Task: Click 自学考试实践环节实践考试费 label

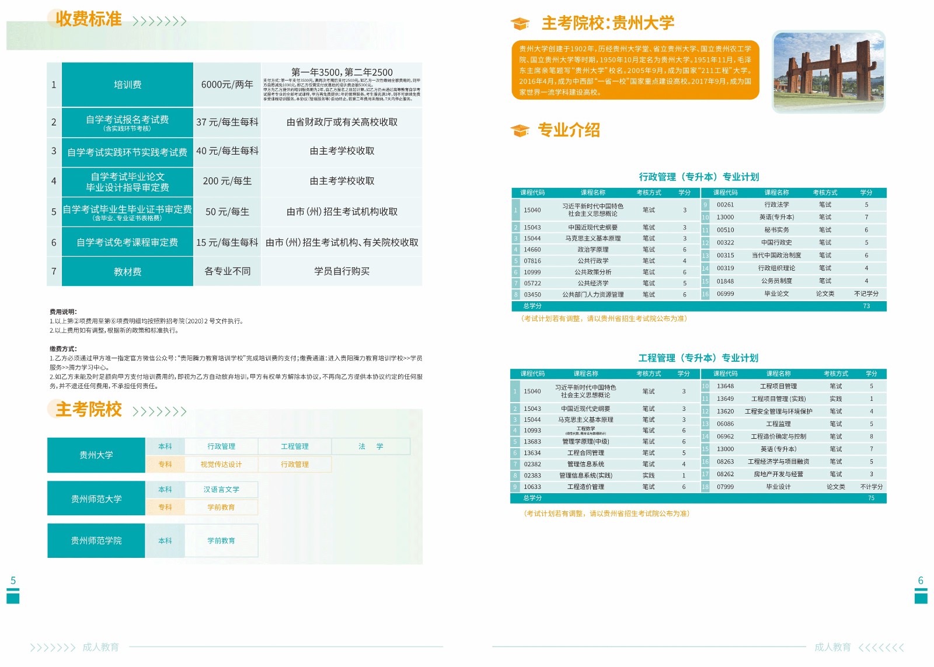Action: click(x=127, y=152)
